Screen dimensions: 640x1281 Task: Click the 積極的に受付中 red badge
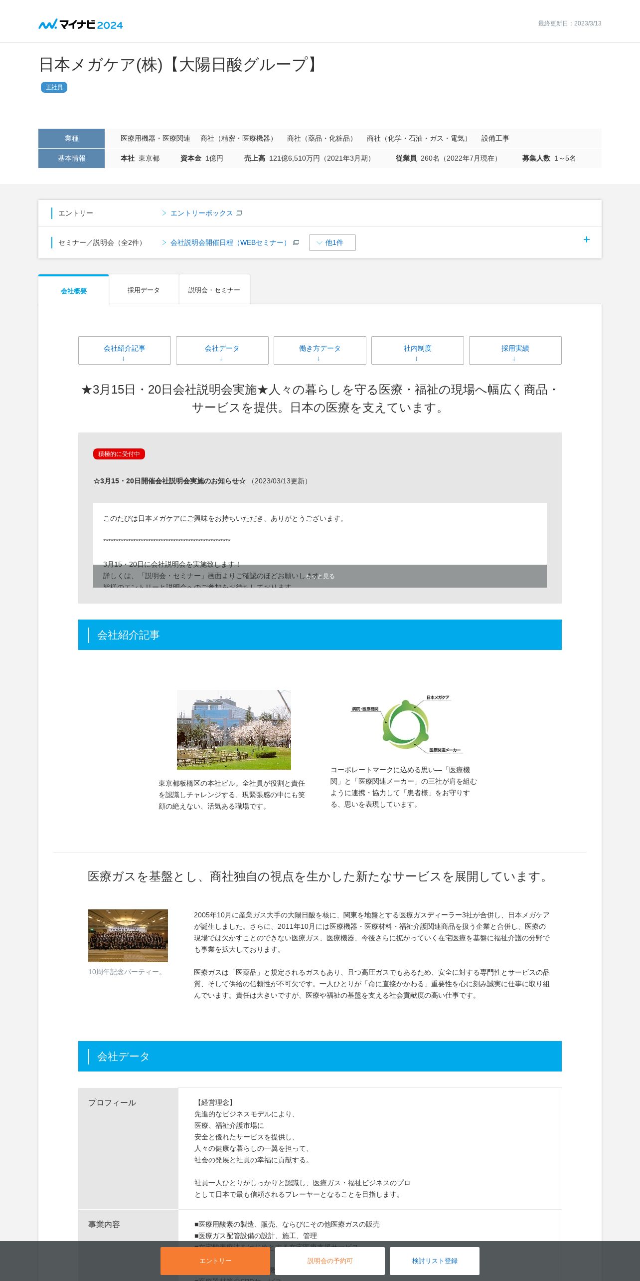tap(119, 454)
